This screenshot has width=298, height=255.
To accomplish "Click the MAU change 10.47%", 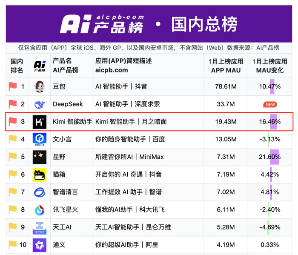I will 270,86.
